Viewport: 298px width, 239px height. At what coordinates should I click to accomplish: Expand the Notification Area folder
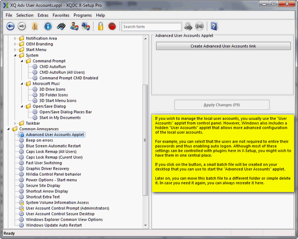pyautogui.click(x=15, y=38)
